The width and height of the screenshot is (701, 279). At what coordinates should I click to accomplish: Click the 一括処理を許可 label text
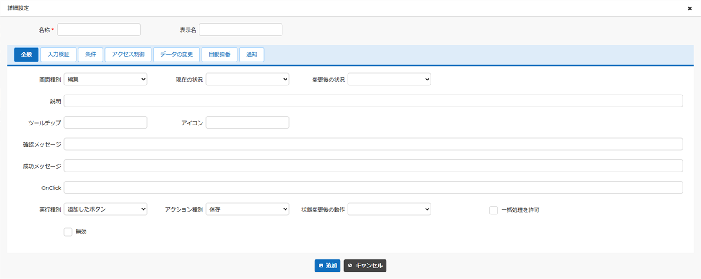[520, 210]
